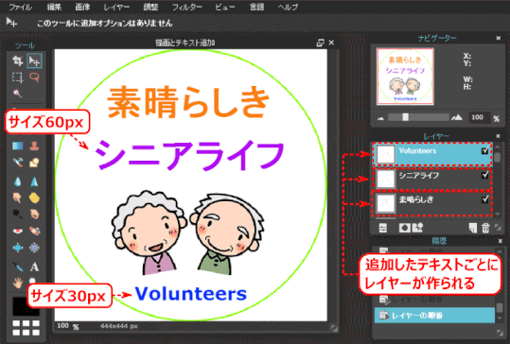This screenshot has width=510, height=344.
Task: Click navigator zoom-in mountain icon
Action: 457,117
